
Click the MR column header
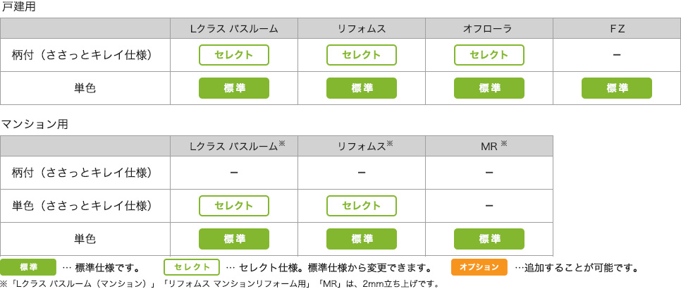click(x=489, y=146)
